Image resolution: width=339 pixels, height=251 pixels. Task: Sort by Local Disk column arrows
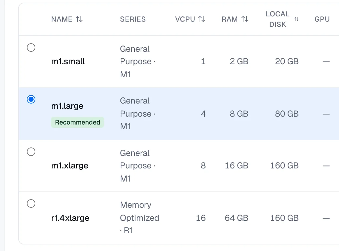click(296, 19)
